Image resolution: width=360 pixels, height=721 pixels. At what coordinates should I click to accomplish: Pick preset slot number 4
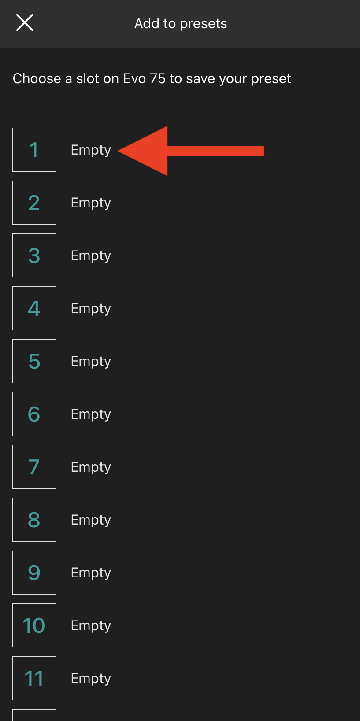pyautogui.click(x=34, y=308)
